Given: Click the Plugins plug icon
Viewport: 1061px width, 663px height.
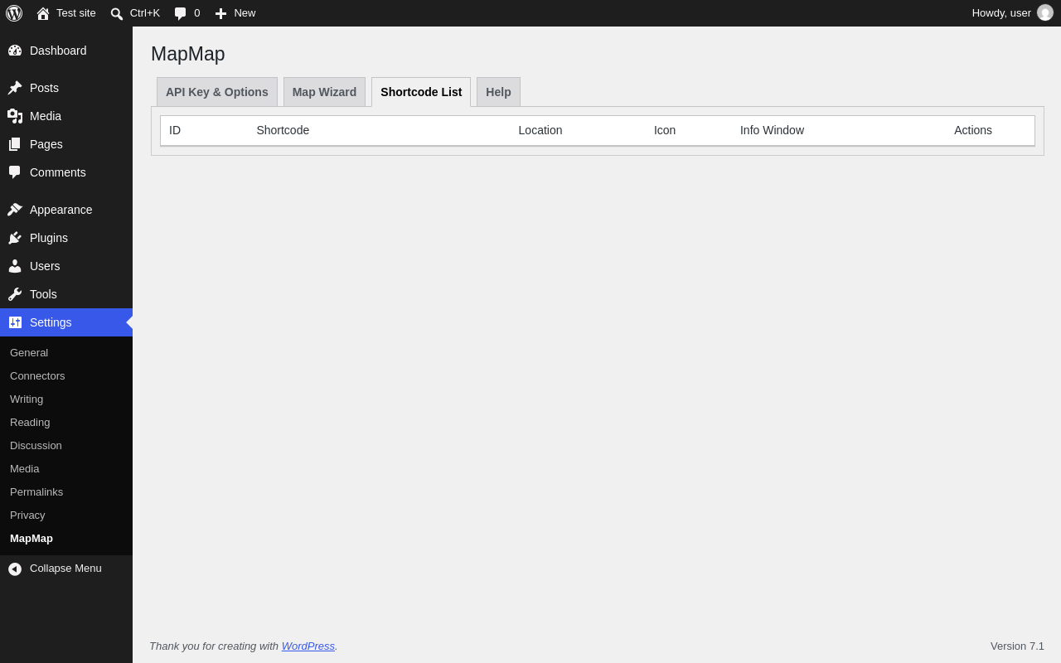Looking at the screenshot, I should (15, 238).
